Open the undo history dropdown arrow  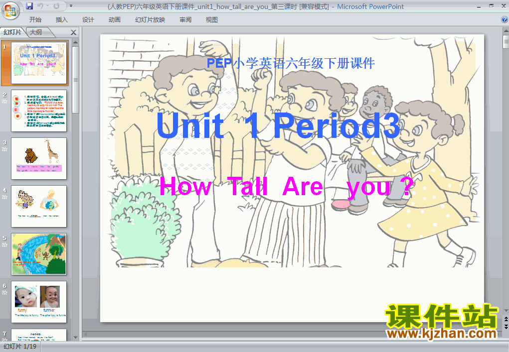click(x=47, y=6)
